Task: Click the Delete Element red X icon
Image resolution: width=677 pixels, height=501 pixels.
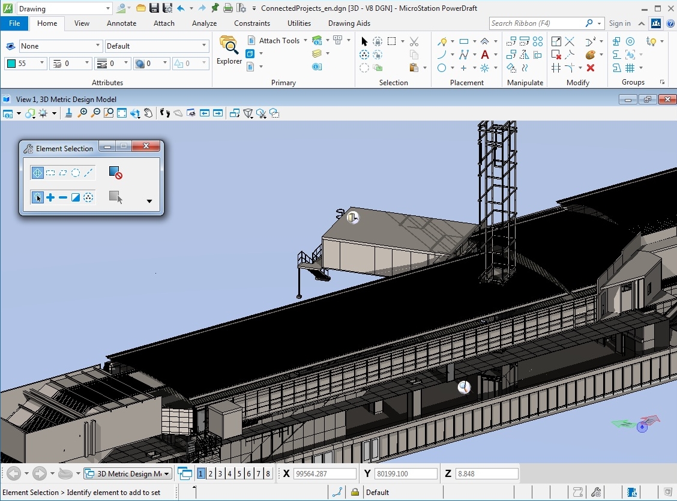Action: 591,68
